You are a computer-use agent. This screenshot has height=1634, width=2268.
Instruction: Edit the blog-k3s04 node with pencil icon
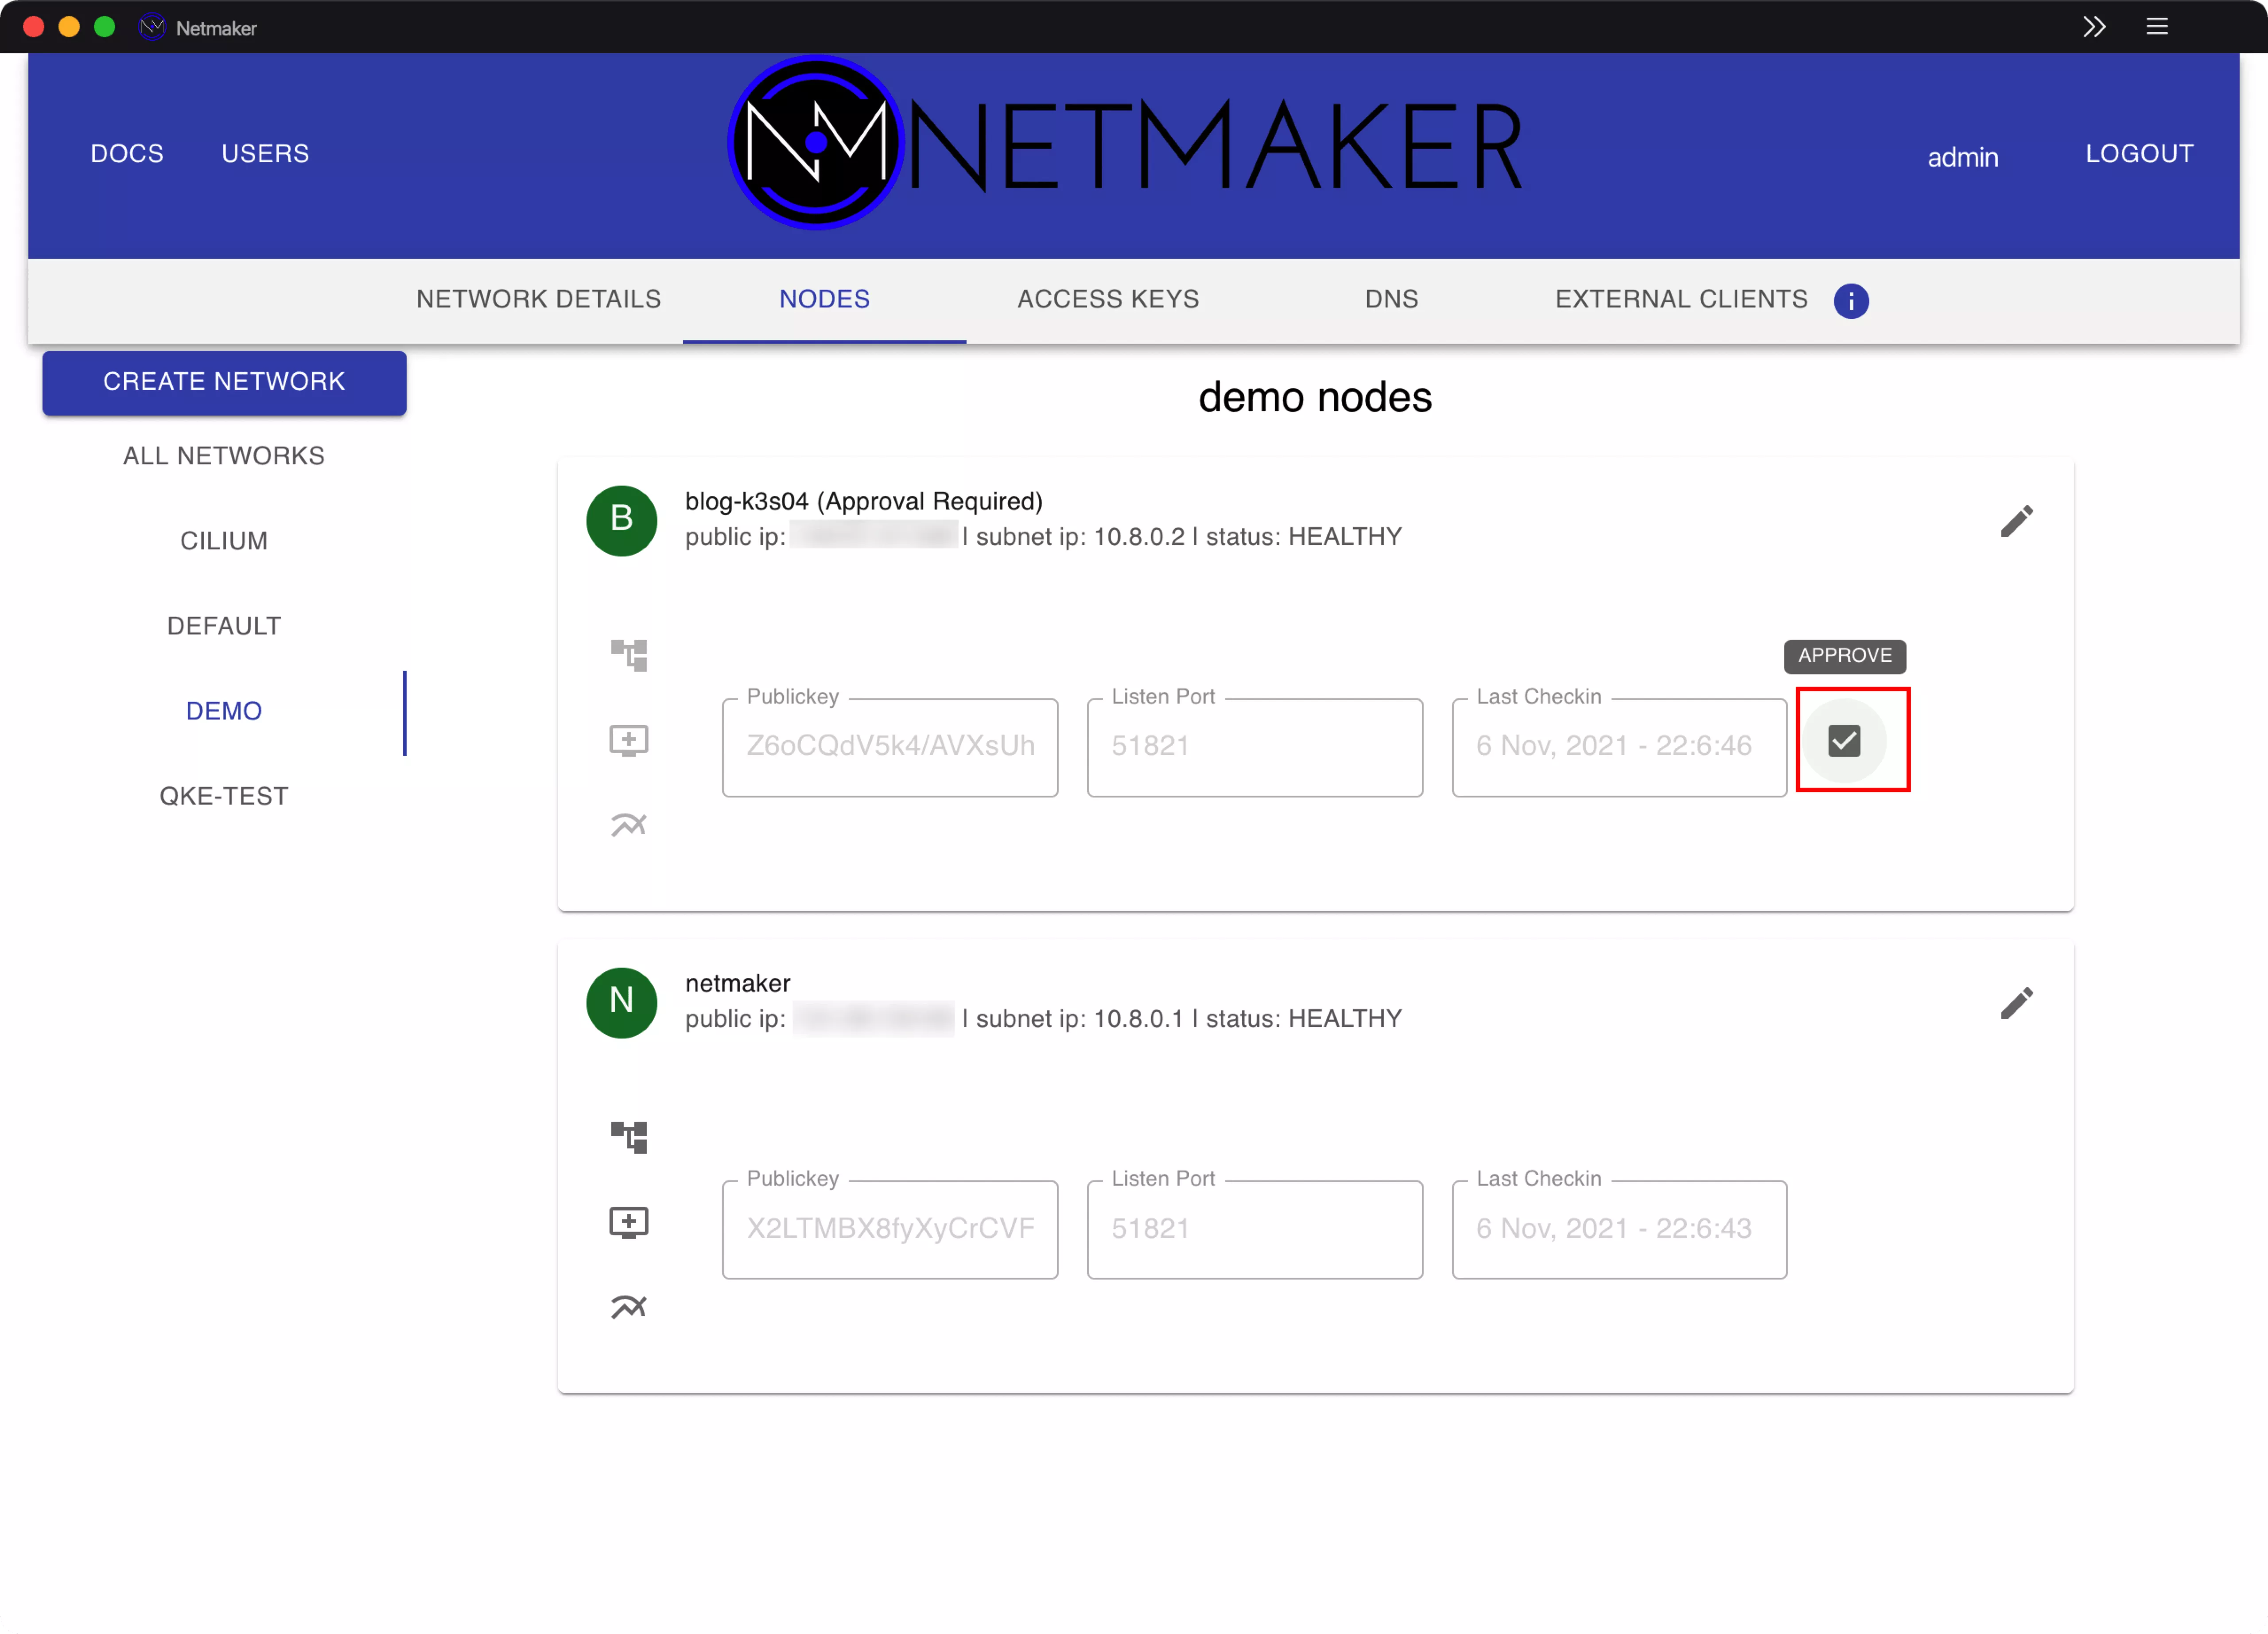tap(2017, 520)
